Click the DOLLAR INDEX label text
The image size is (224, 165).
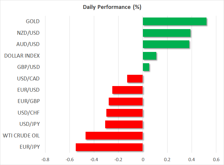tap(22, 56)
